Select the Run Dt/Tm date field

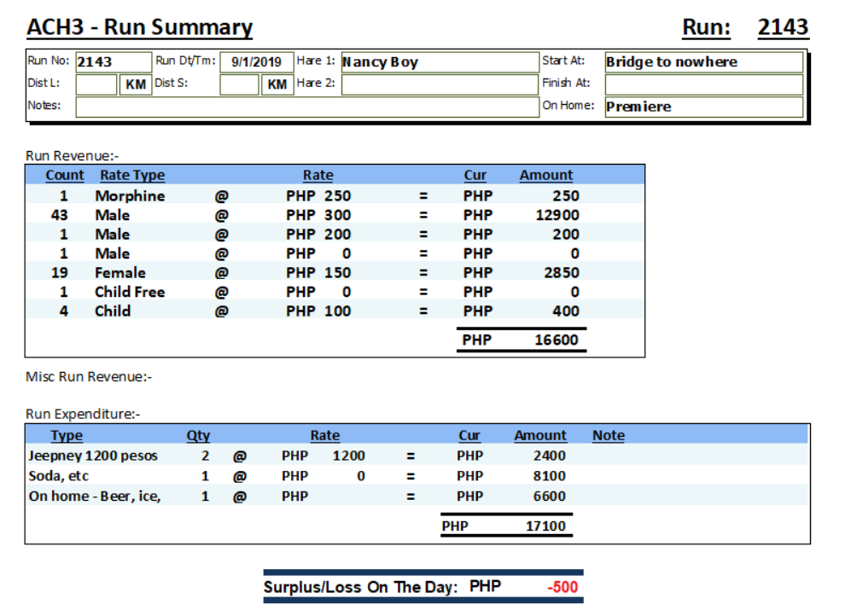click(256, 62)
